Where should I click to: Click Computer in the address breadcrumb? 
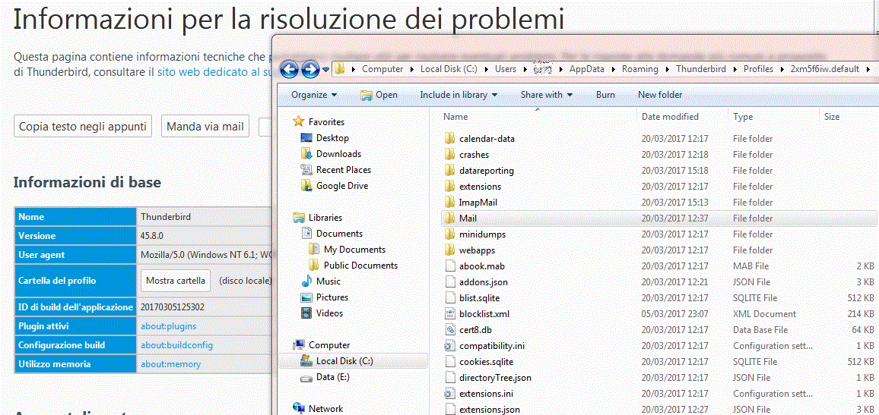[382, 69]
